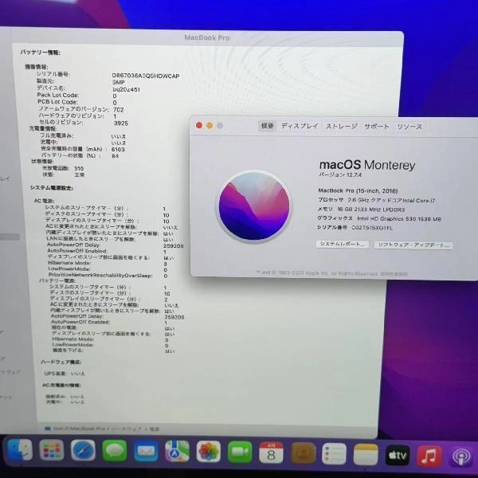Select the Pack Lot Code row
The image size is (478, 478).
tap(77, 96)
